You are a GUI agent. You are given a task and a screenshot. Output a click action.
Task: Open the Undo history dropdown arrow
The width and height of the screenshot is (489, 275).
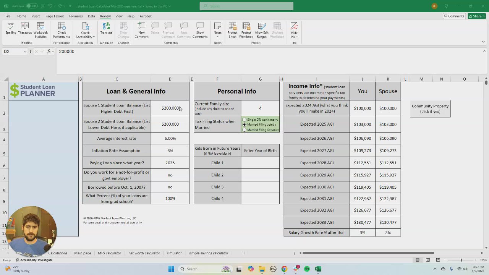click(x=55, y=6)
